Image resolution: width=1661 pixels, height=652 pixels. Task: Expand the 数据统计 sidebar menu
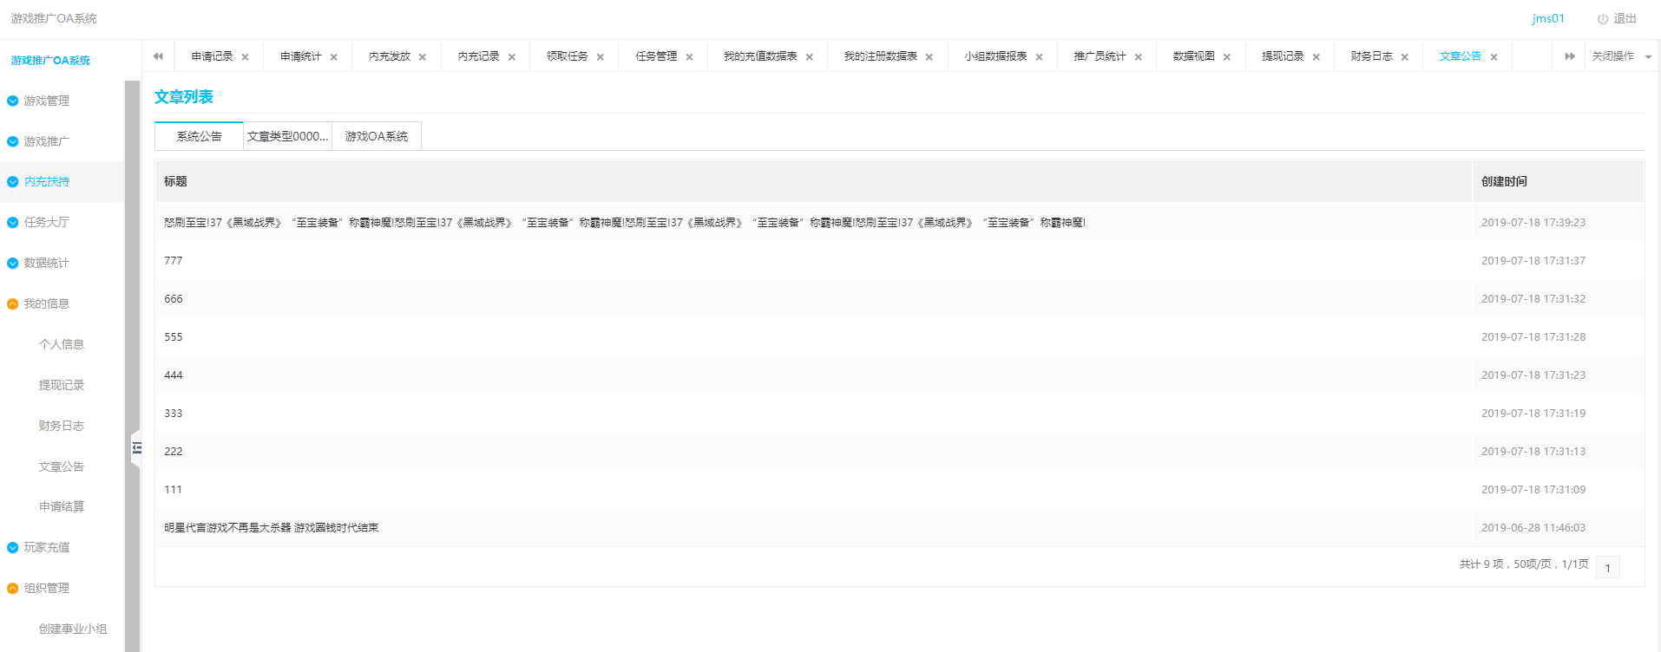pyautogui.click(x=47, y=263)
